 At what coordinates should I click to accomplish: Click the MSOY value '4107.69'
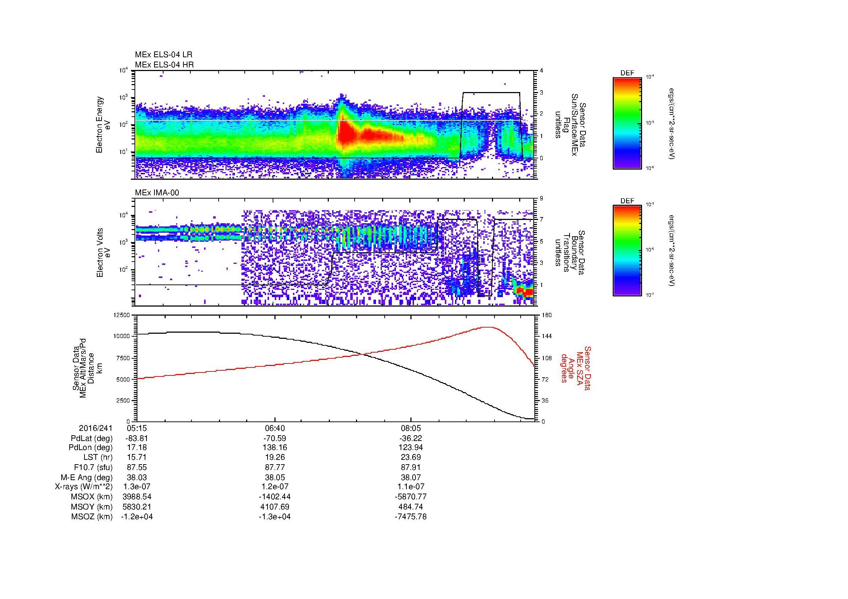pos(275,507)
